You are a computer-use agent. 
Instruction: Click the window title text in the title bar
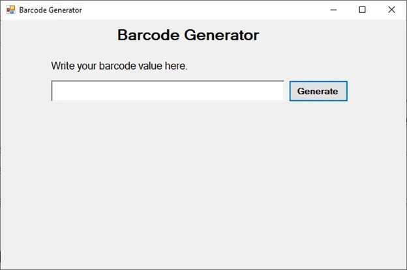point(50,10)
